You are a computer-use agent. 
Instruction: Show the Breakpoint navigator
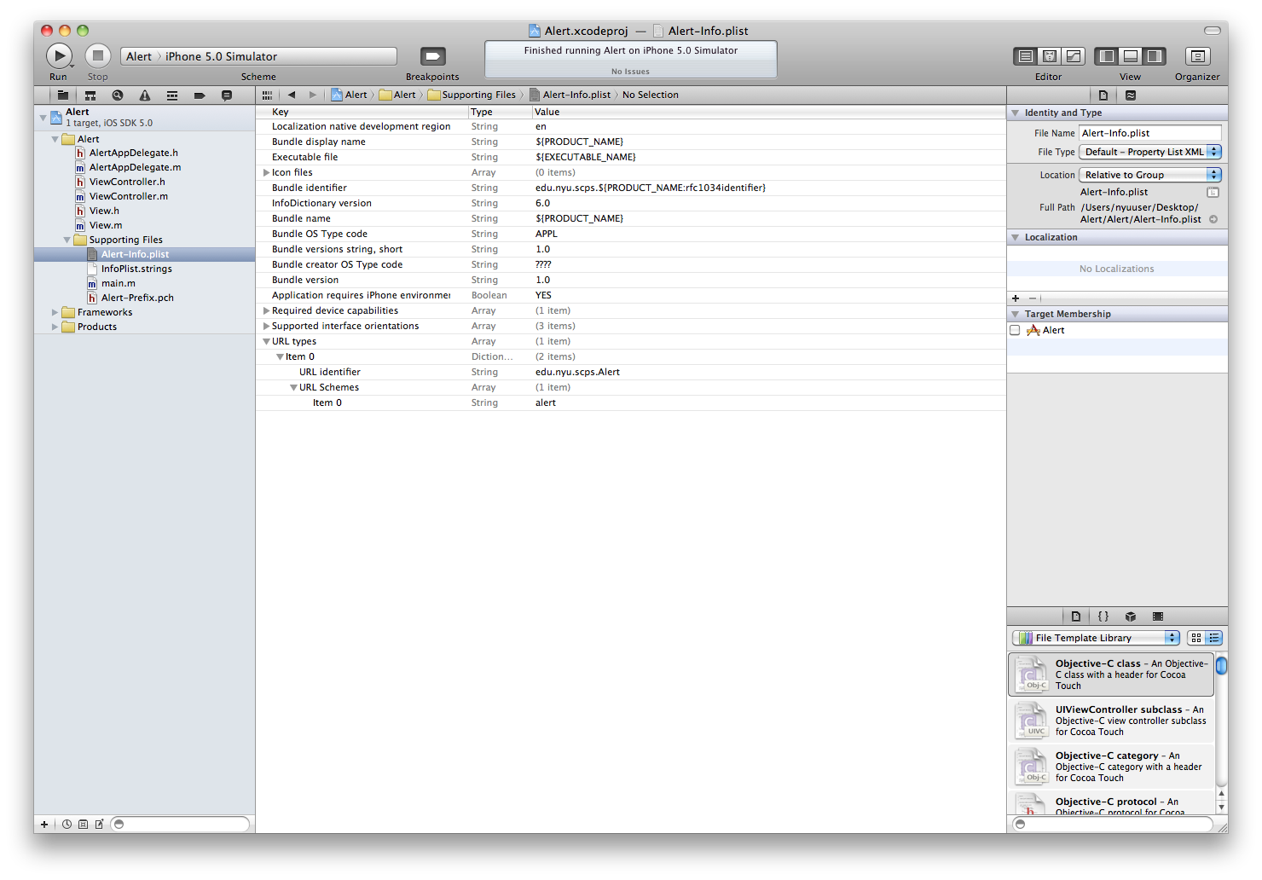click(x=200, y=96)
